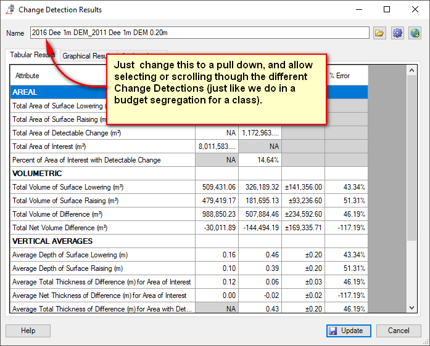Click the value 326,189.32
Image resolution: width=430 pixels, height=346 pixels.
click(x=260, y=187)
